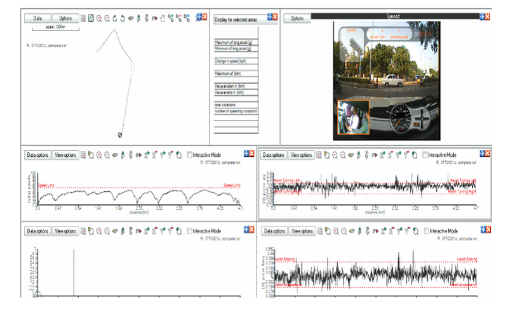
Task: Select the hand pan tool in map toolbar
Action: coord(163,18)
